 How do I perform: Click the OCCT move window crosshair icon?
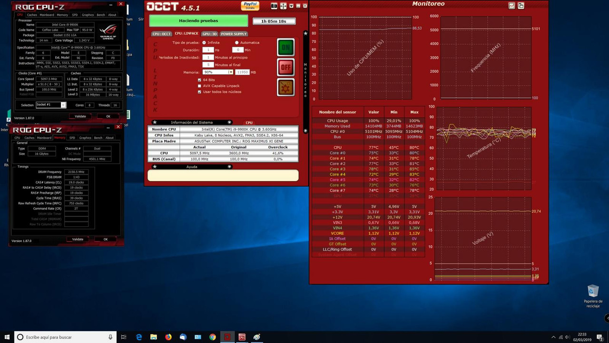[283, 6]
